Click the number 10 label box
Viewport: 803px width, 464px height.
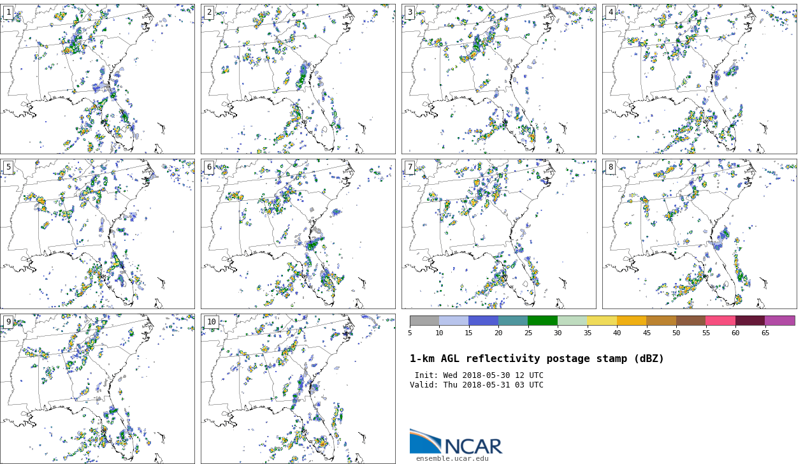(211, 322)
